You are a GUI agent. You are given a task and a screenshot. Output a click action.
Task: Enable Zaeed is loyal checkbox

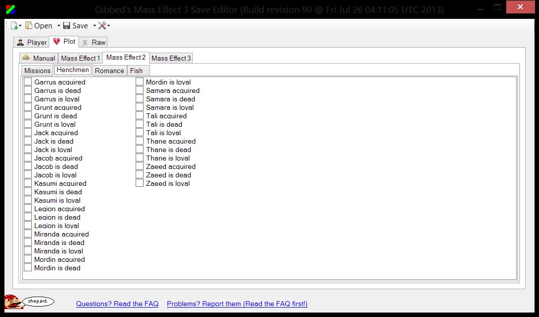140,183
